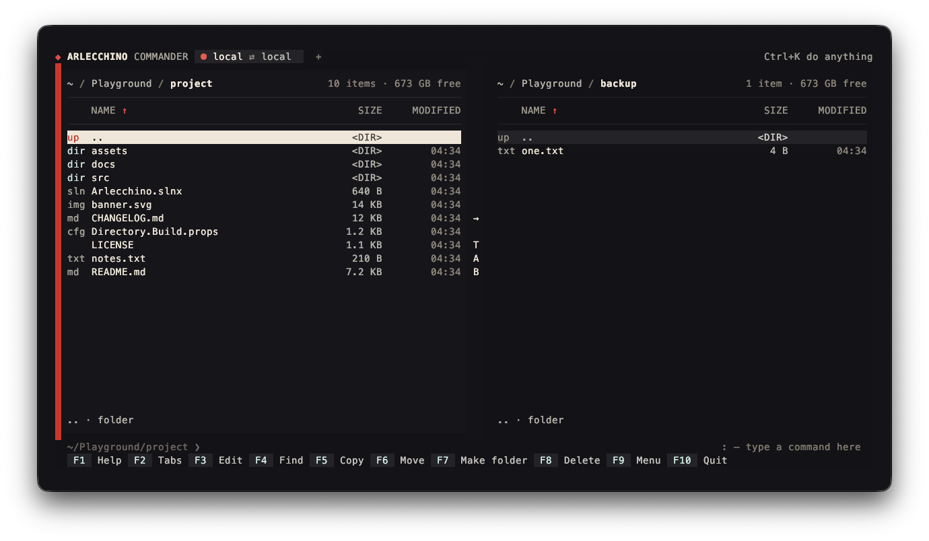The width and height of the screenshot is (929, 541).
Task: Sort backup panel by NAME column
Action: pos(539,110)
